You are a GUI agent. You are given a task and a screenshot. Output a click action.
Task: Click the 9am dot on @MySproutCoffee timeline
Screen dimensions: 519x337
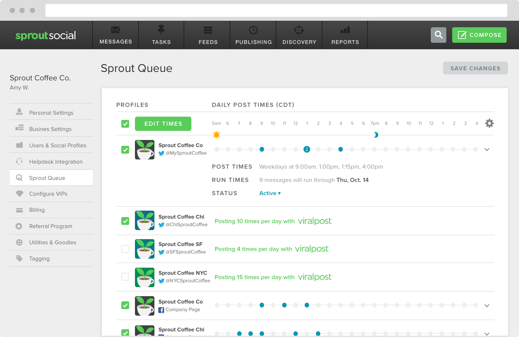(x=262, y=149)
